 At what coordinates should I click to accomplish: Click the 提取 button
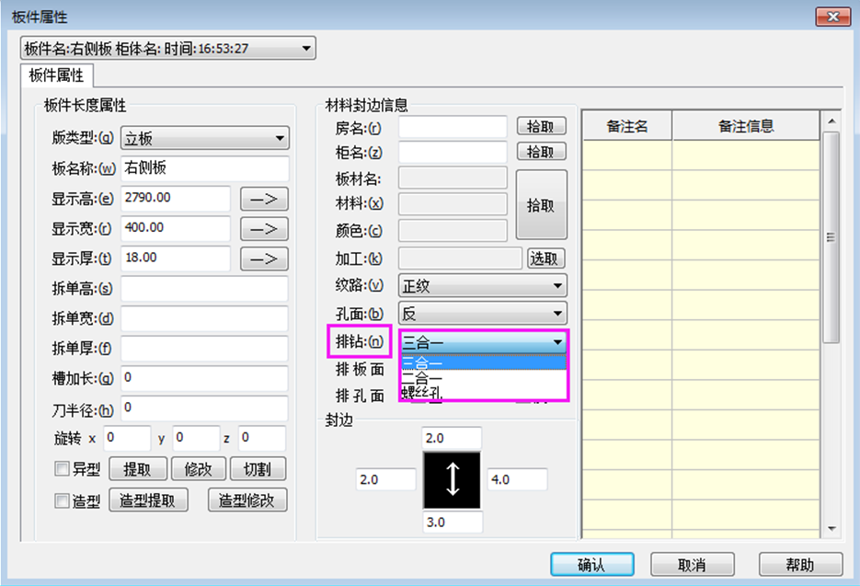click(138, 469)
